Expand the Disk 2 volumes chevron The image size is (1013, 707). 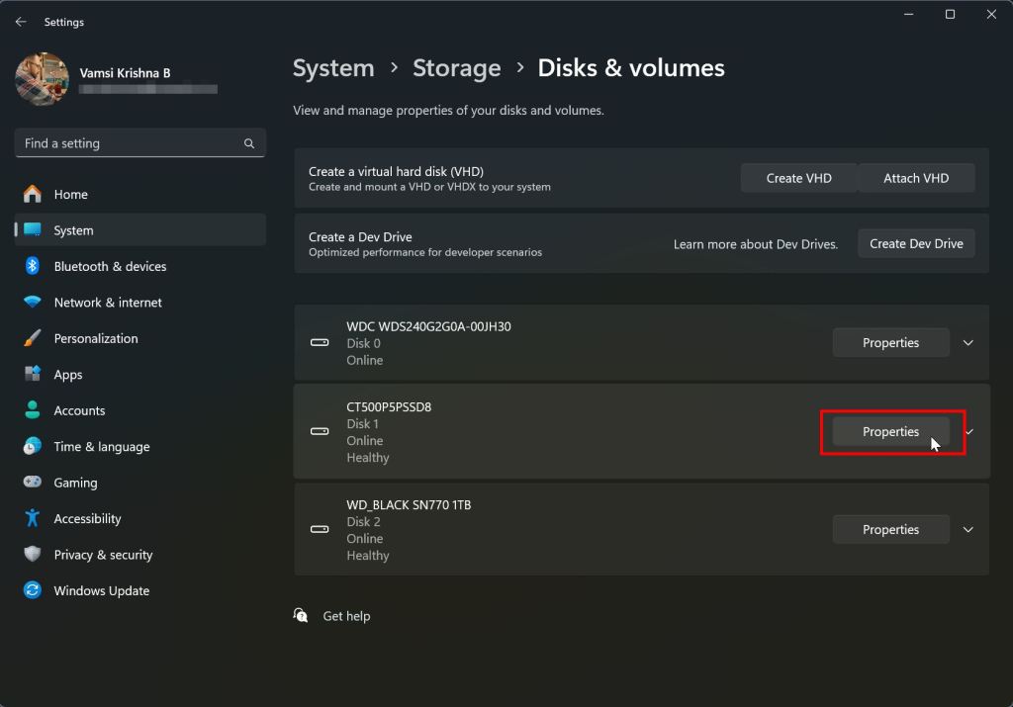point(967,529)
